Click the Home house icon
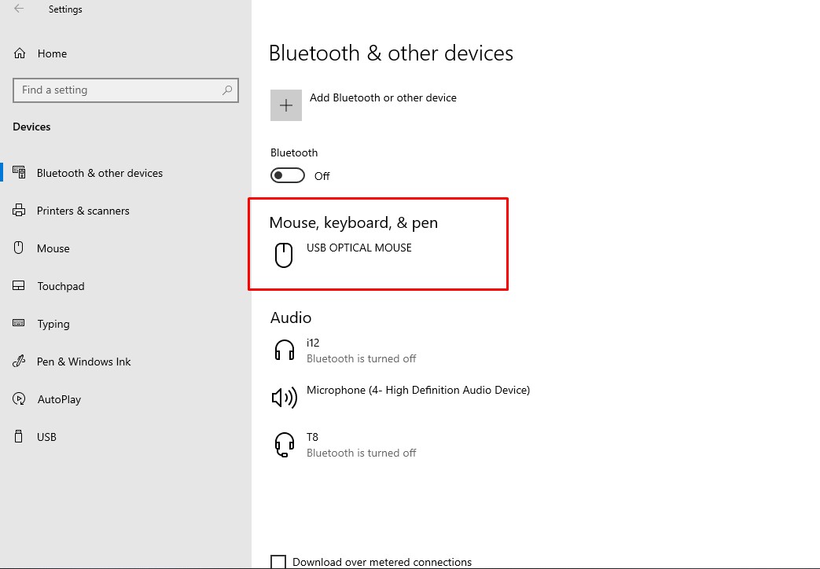The width and height of the screenshot is (820, 569). tap(20, 53)
